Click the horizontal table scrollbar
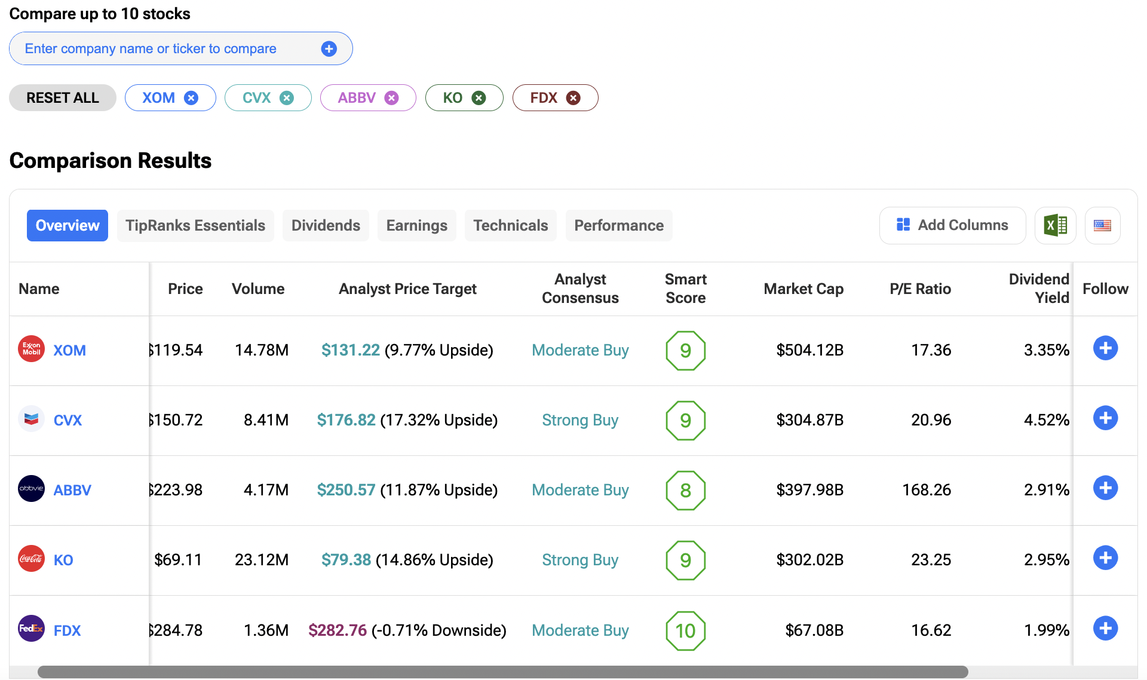1147x680 pixels. click(502, 672)
